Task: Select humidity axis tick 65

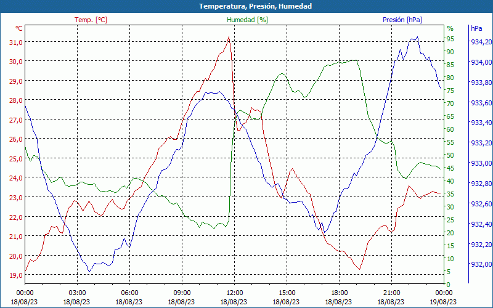Action: click(x=450, y=116)
